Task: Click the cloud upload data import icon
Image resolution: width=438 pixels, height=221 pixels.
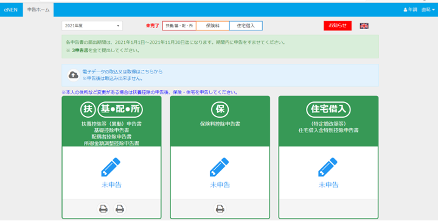Action: [74, 75]
